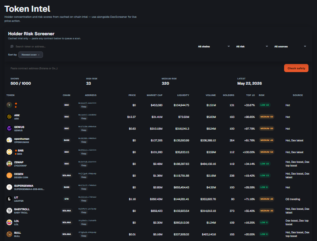317x241 pixels.
Task: Sort by the VOLUME column header
Action: 211,95
